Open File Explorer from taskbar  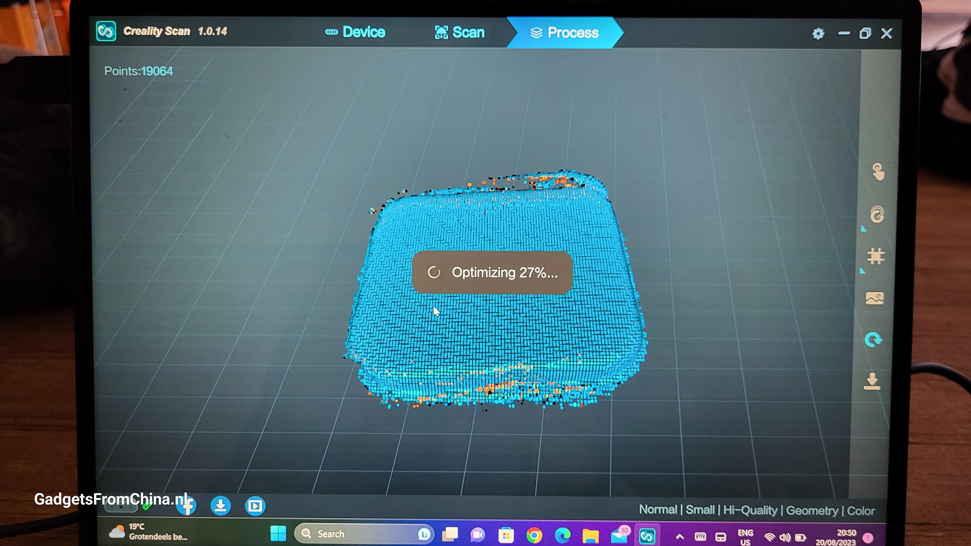590,536
